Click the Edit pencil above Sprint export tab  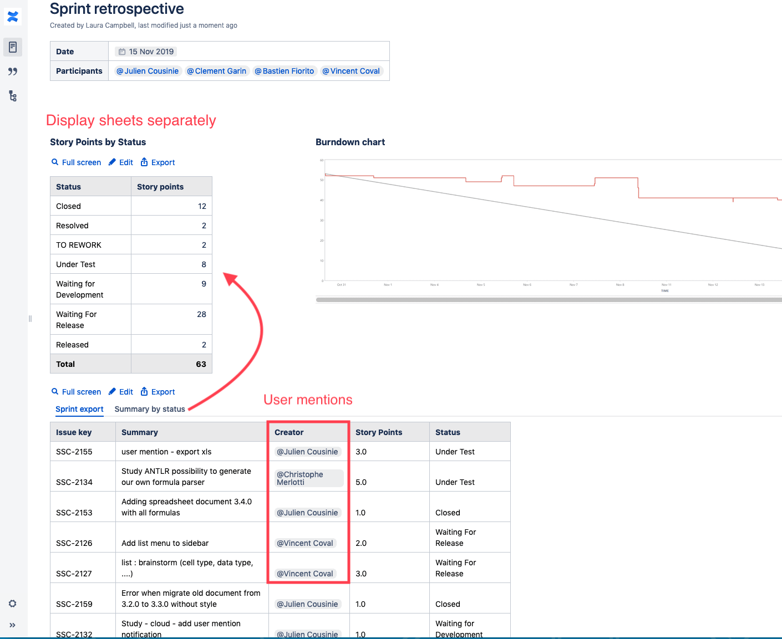[121, 392]
